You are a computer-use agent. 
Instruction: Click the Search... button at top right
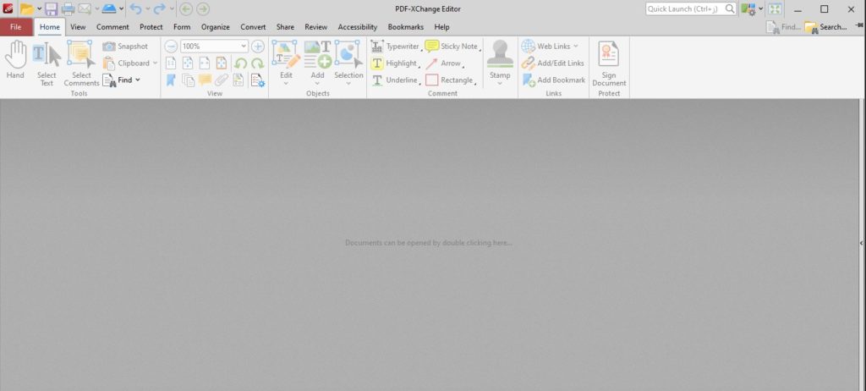(x=825, y=27)
